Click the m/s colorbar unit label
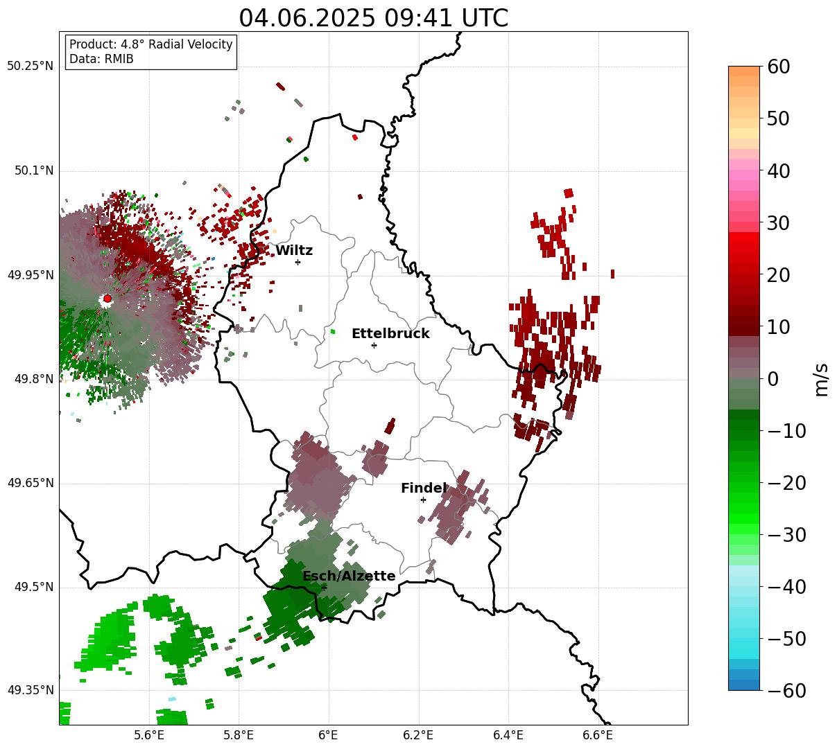 pyautogui.click(x=821, y=378)
